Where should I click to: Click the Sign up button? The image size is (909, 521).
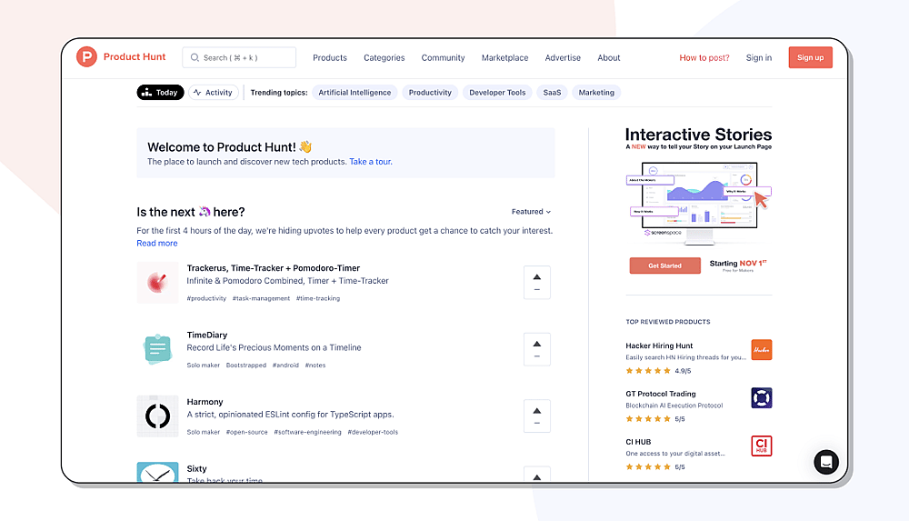(x=811, y=57)
